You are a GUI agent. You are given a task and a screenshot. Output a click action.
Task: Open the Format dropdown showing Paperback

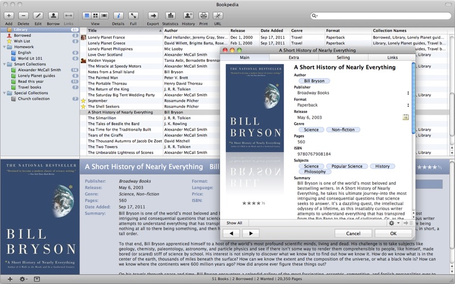coord(408,105)
